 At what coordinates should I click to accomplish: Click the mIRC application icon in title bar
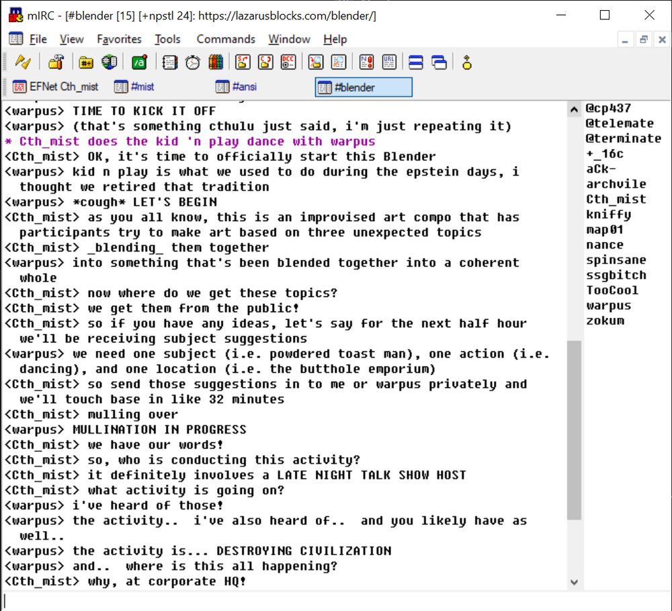16,15
